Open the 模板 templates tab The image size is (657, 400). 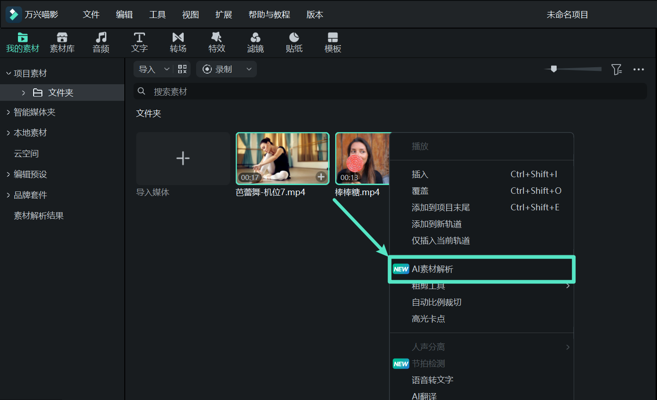click(333, 43)
